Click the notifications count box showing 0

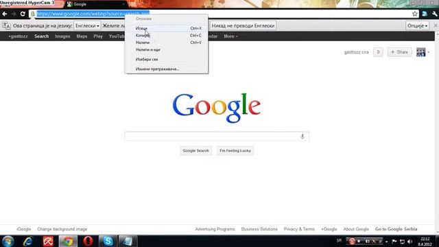pos(378,52)
